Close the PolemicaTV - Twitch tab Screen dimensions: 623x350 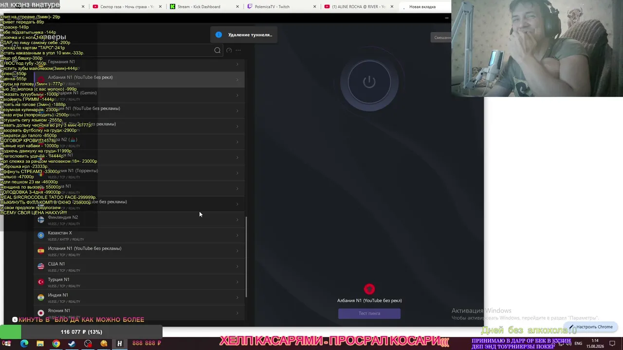[315, 7]
